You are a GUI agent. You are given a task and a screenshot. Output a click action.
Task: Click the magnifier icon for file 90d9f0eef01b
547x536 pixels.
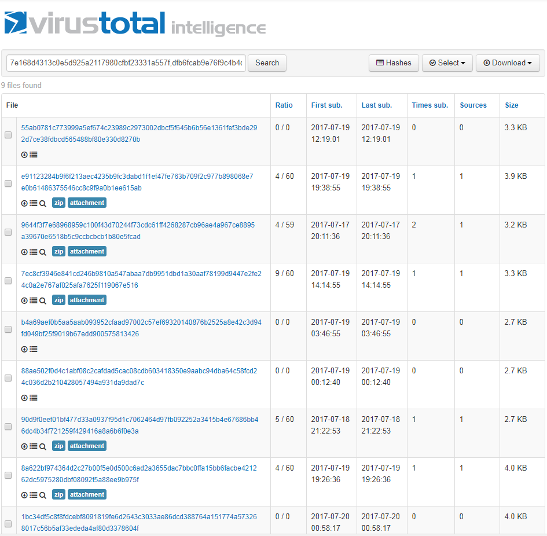[x=43, y=447]
